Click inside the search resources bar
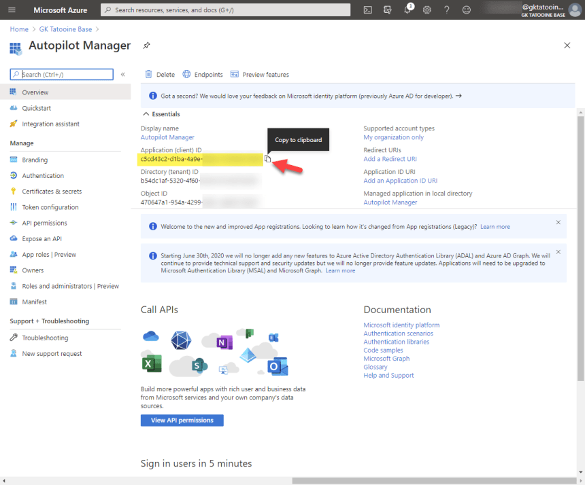Image resolution: width=585 pixels, height=485 pixels. pos(224,10)
